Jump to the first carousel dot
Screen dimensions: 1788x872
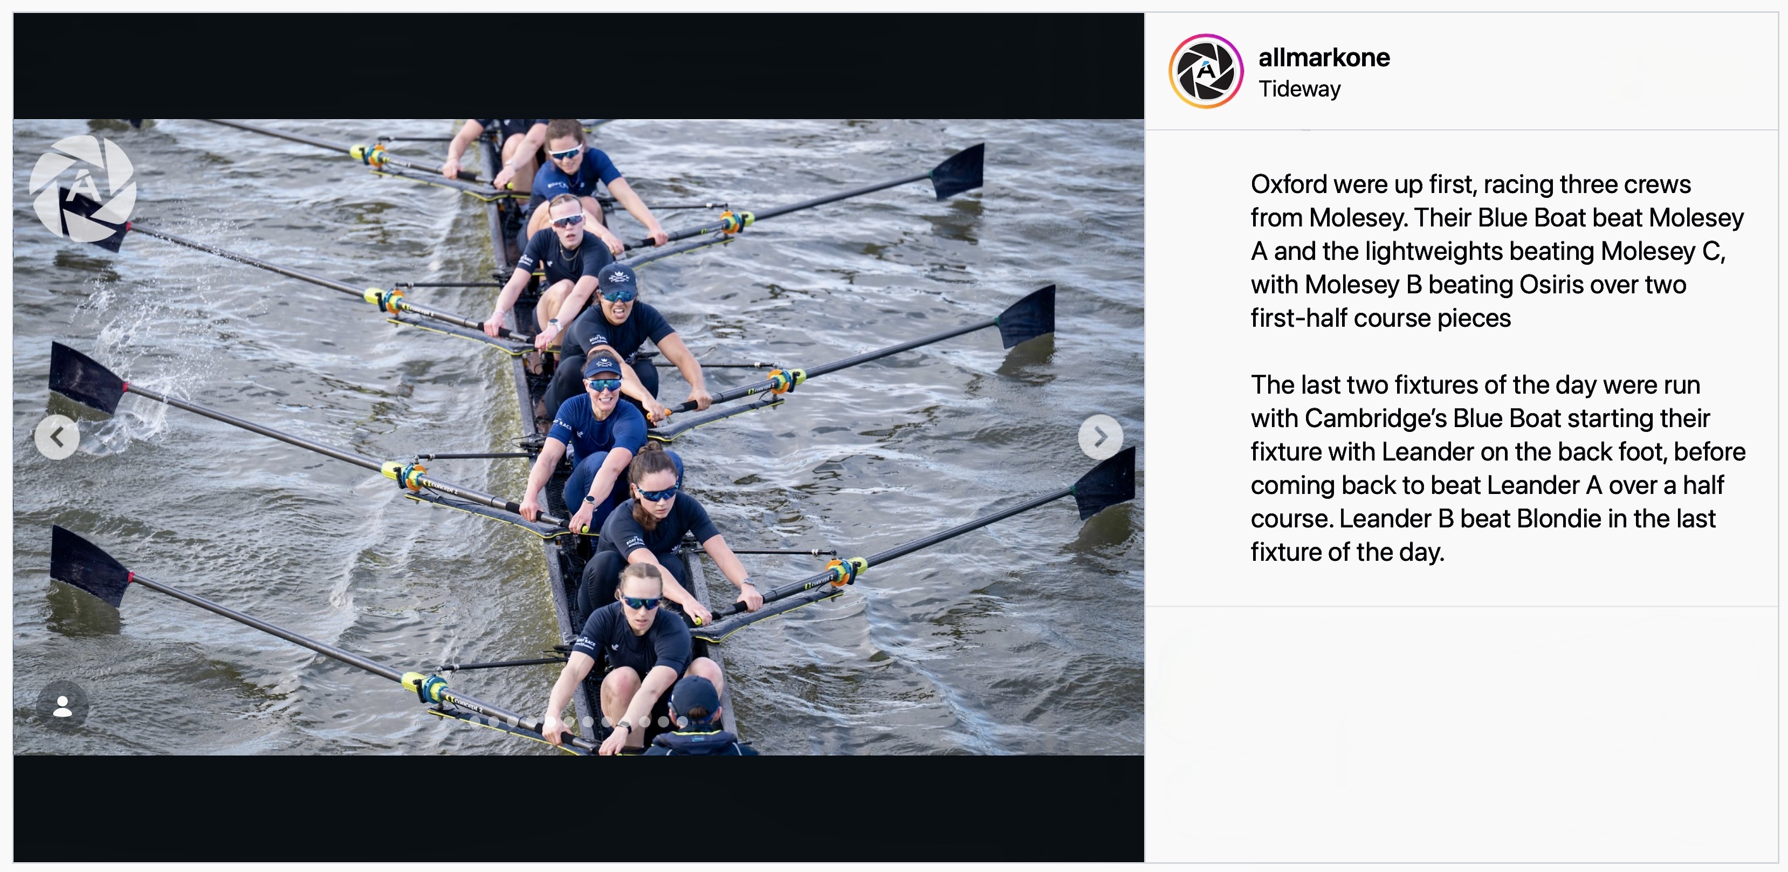point(476,722)
